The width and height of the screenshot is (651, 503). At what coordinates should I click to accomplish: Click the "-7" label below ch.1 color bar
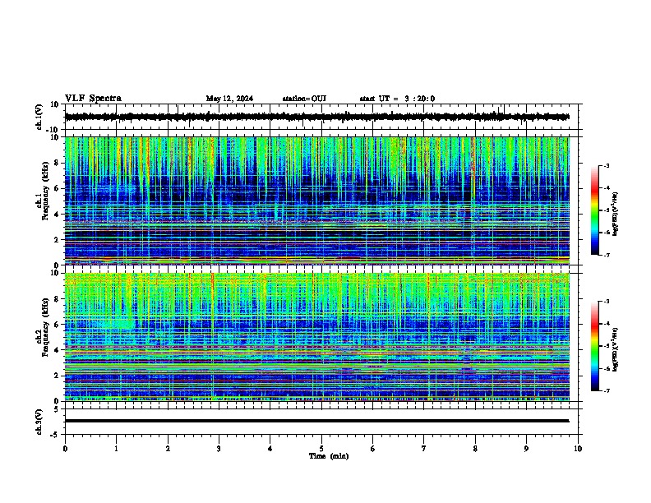coord(607,255)
